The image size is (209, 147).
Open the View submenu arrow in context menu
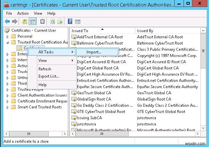(x=72, y=60)
